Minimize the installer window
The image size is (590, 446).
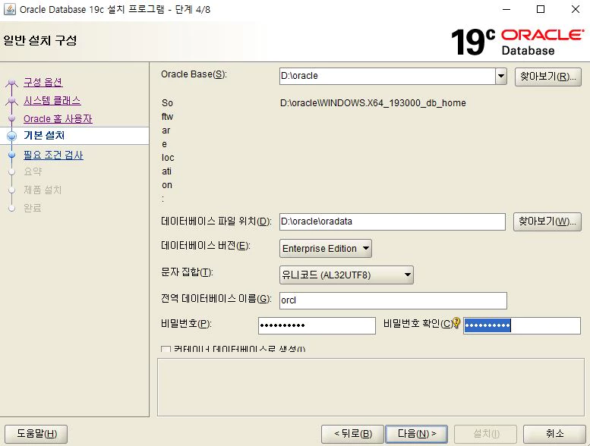click(506, 9)
